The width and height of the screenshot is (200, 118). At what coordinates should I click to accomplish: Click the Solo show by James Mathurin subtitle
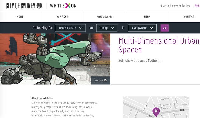pos(139,61)
